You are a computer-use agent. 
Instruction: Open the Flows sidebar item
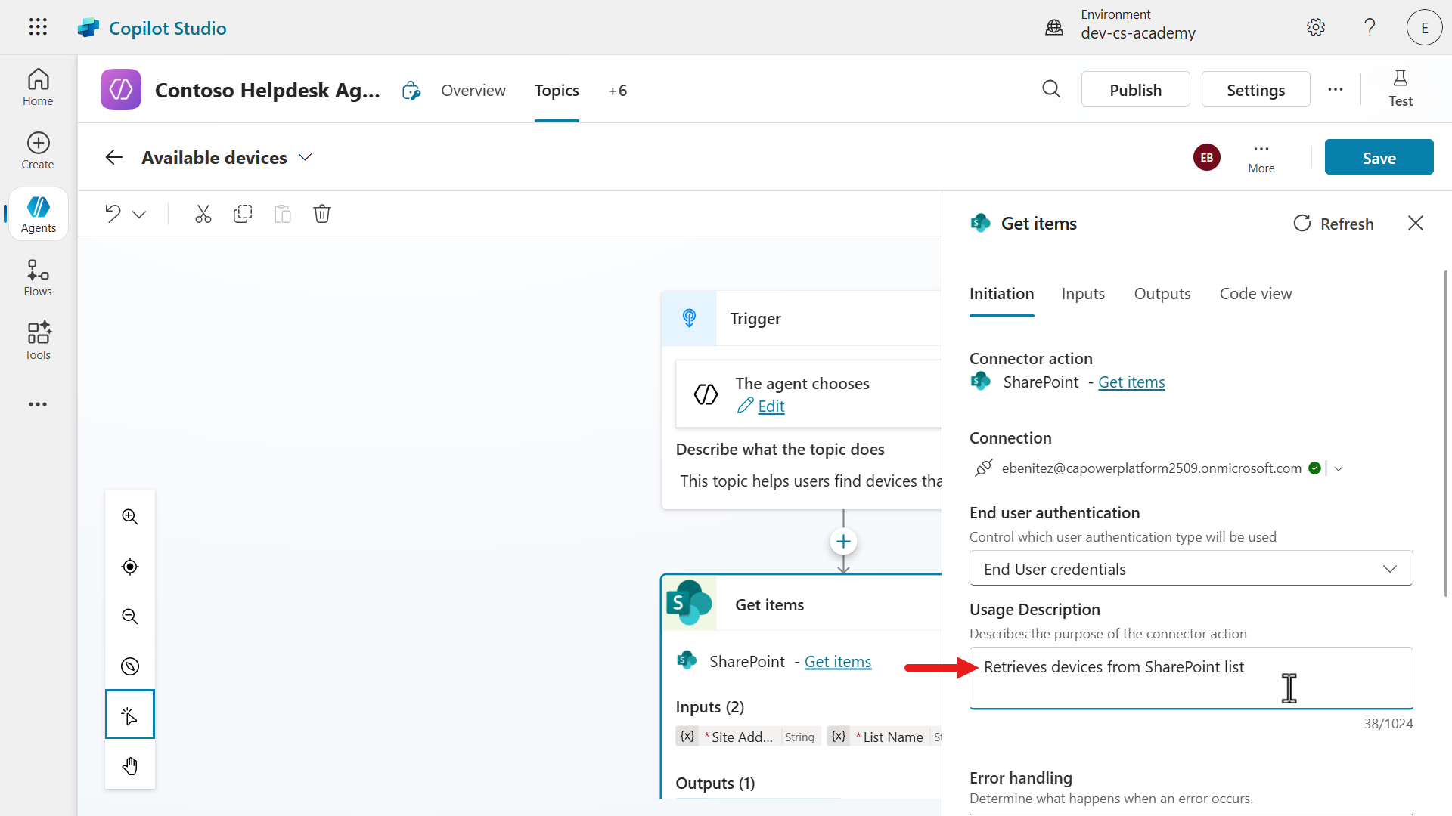coord(38,278)
